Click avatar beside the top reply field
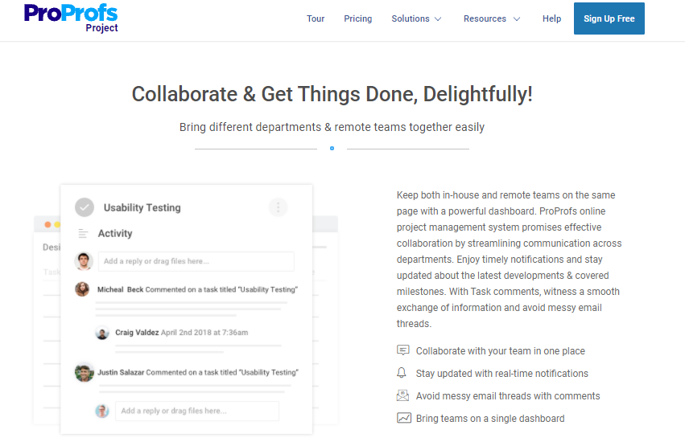 84,261
